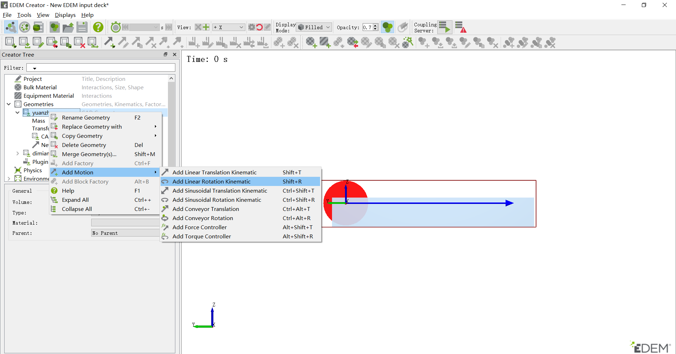676x354 pixels.
Task: Select Add Sinusoidal Rotation Kinematic
Action: [241, 200]
